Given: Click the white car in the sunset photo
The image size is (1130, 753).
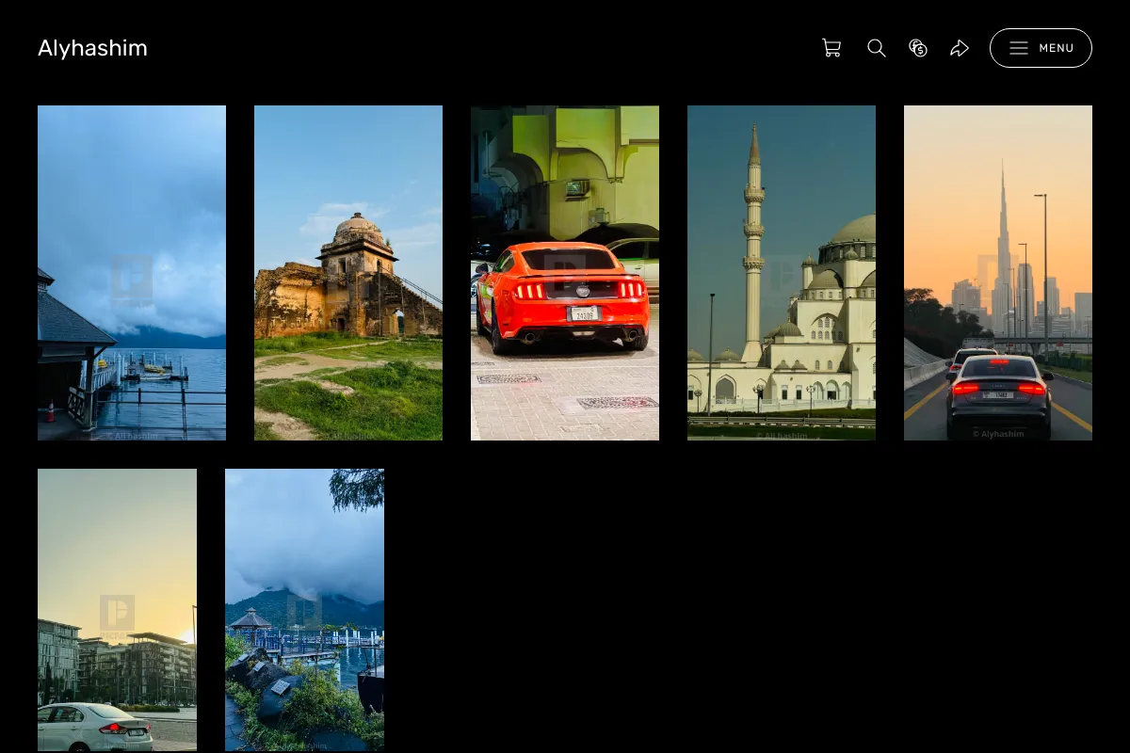Looking at the screenshot, I should (95, 725).
